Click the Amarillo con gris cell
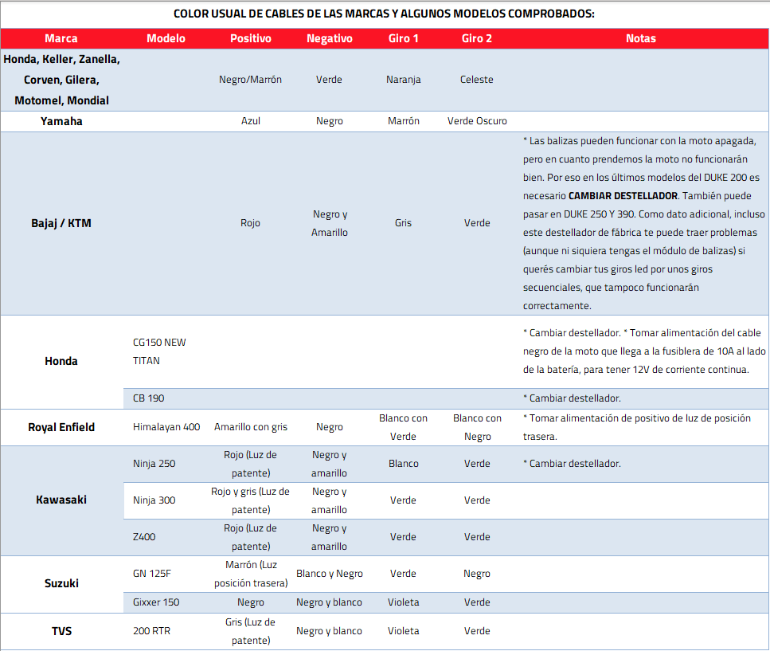 coord(251,427)
